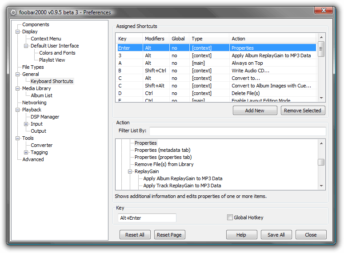Open the Networking preferences page
Screen dimensions: 344x253
[x=34, y=103]
